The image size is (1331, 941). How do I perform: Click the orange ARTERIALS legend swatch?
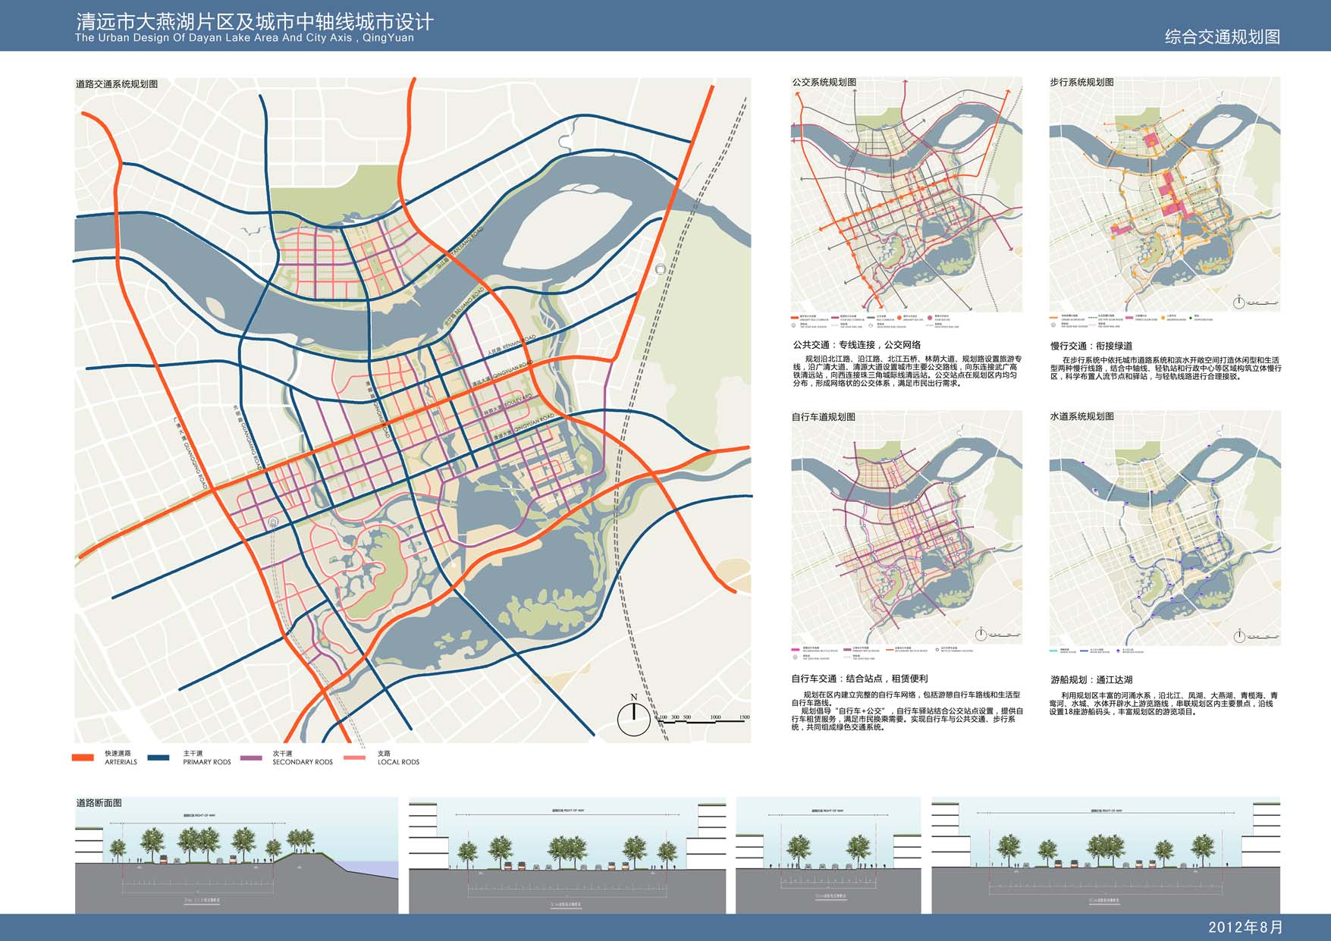[x=83, y=758]
